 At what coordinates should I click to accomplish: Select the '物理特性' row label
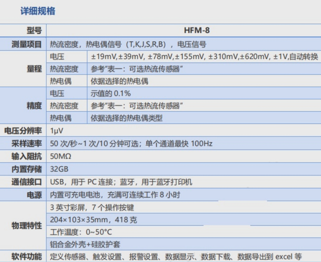[26, 225]
